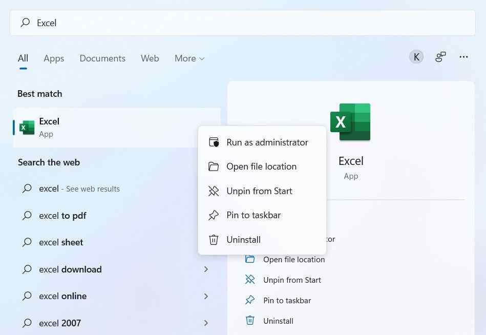Click the small Excel icon in Best match
This screenshot has height=335, width=486.
(27, 128)
